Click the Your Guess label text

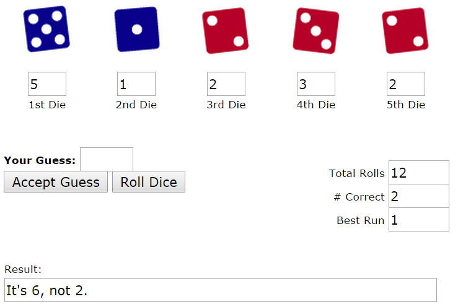40,160
